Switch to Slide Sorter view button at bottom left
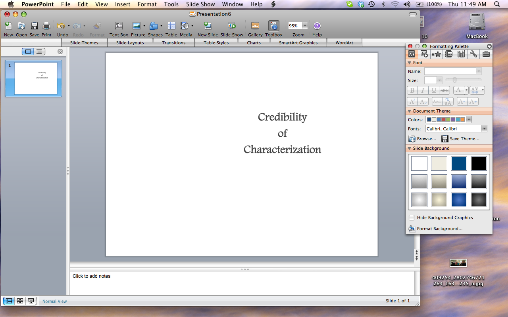 20,301
